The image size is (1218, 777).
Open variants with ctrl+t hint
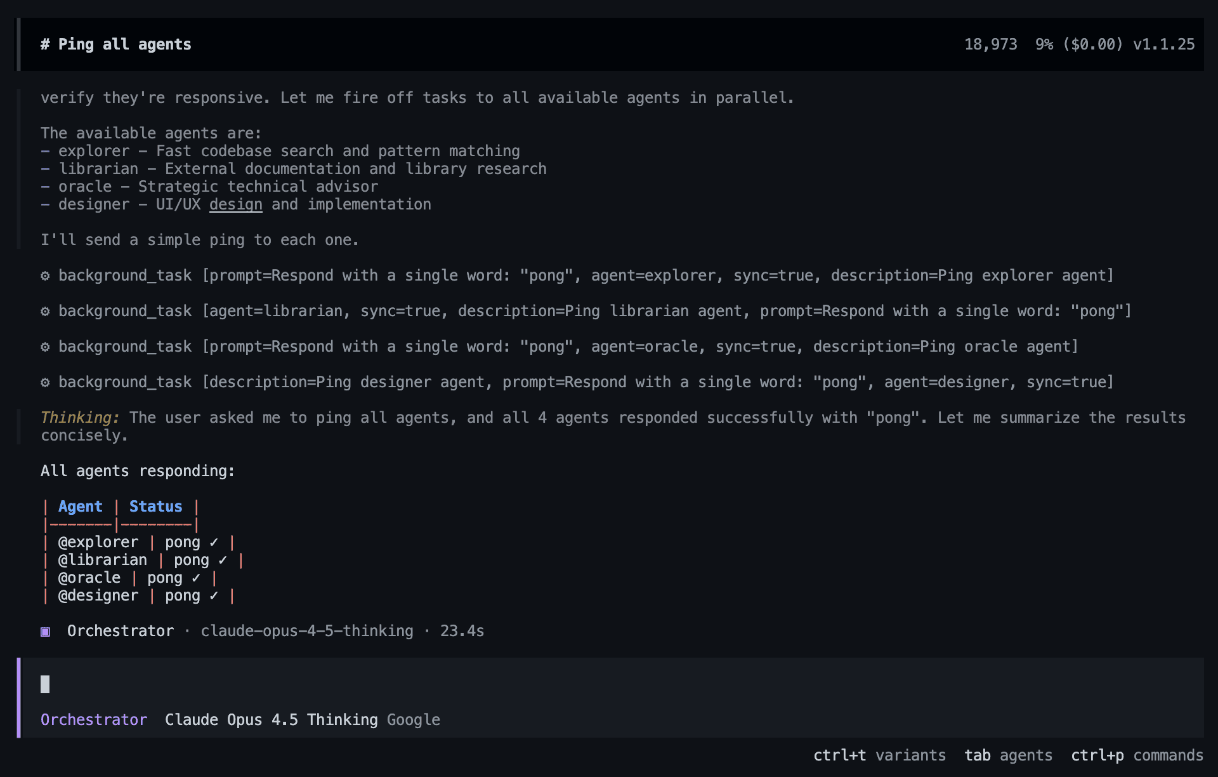pyautogui.click(x=879, y=755)
